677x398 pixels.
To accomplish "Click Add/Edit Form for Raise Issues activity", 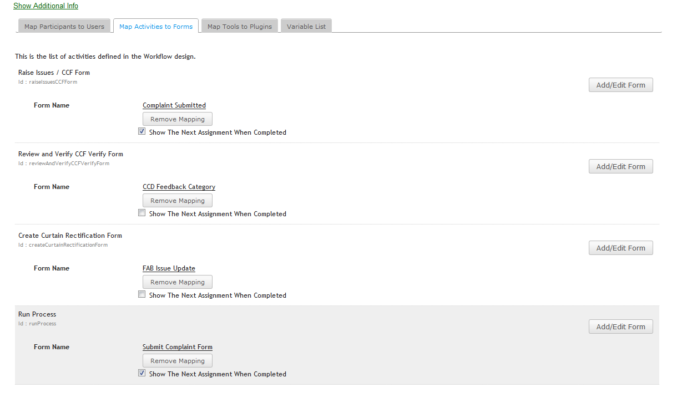I will click(x=620, y=85).
